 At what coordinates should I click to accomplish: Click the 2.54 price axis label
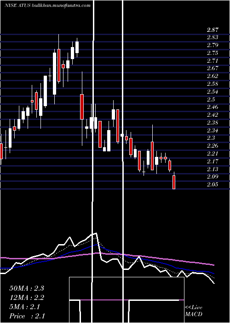[x=213, y=92]
